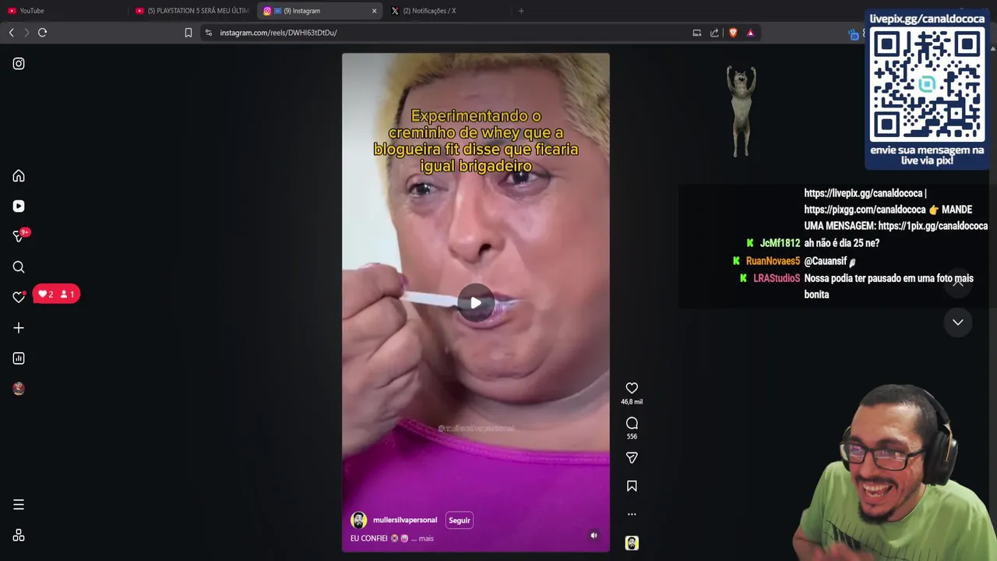997x561 pixels.
Task: Bookmark this page in address bar
Action: coord(188,33)
